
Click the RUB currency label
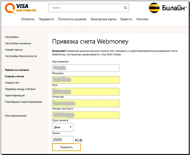(x=79, y=140)
